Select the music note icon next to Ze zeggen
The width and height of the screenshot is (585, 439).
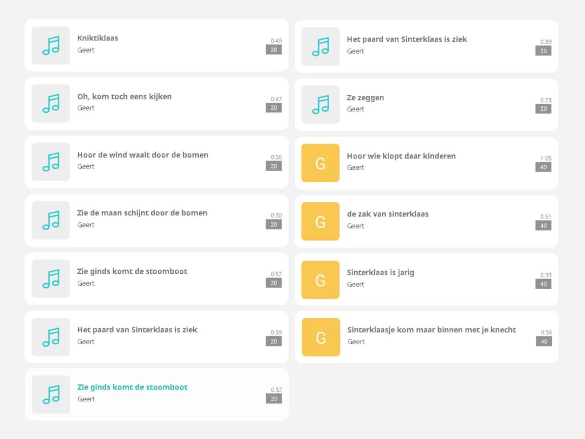(x=320, y=105)
